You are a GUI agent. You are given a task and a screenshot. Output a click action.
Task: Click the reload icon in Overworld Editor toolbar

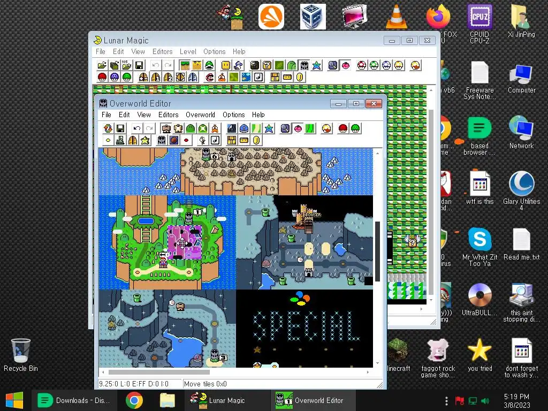point(108,128)
